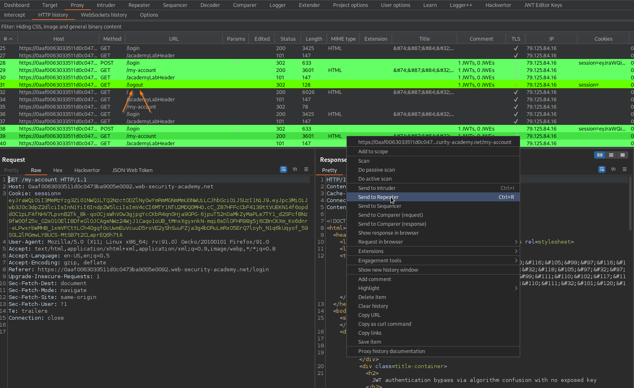Viewport: 634px width, 388px height.
Task: Choose Do passive scan
Action: 433,170
